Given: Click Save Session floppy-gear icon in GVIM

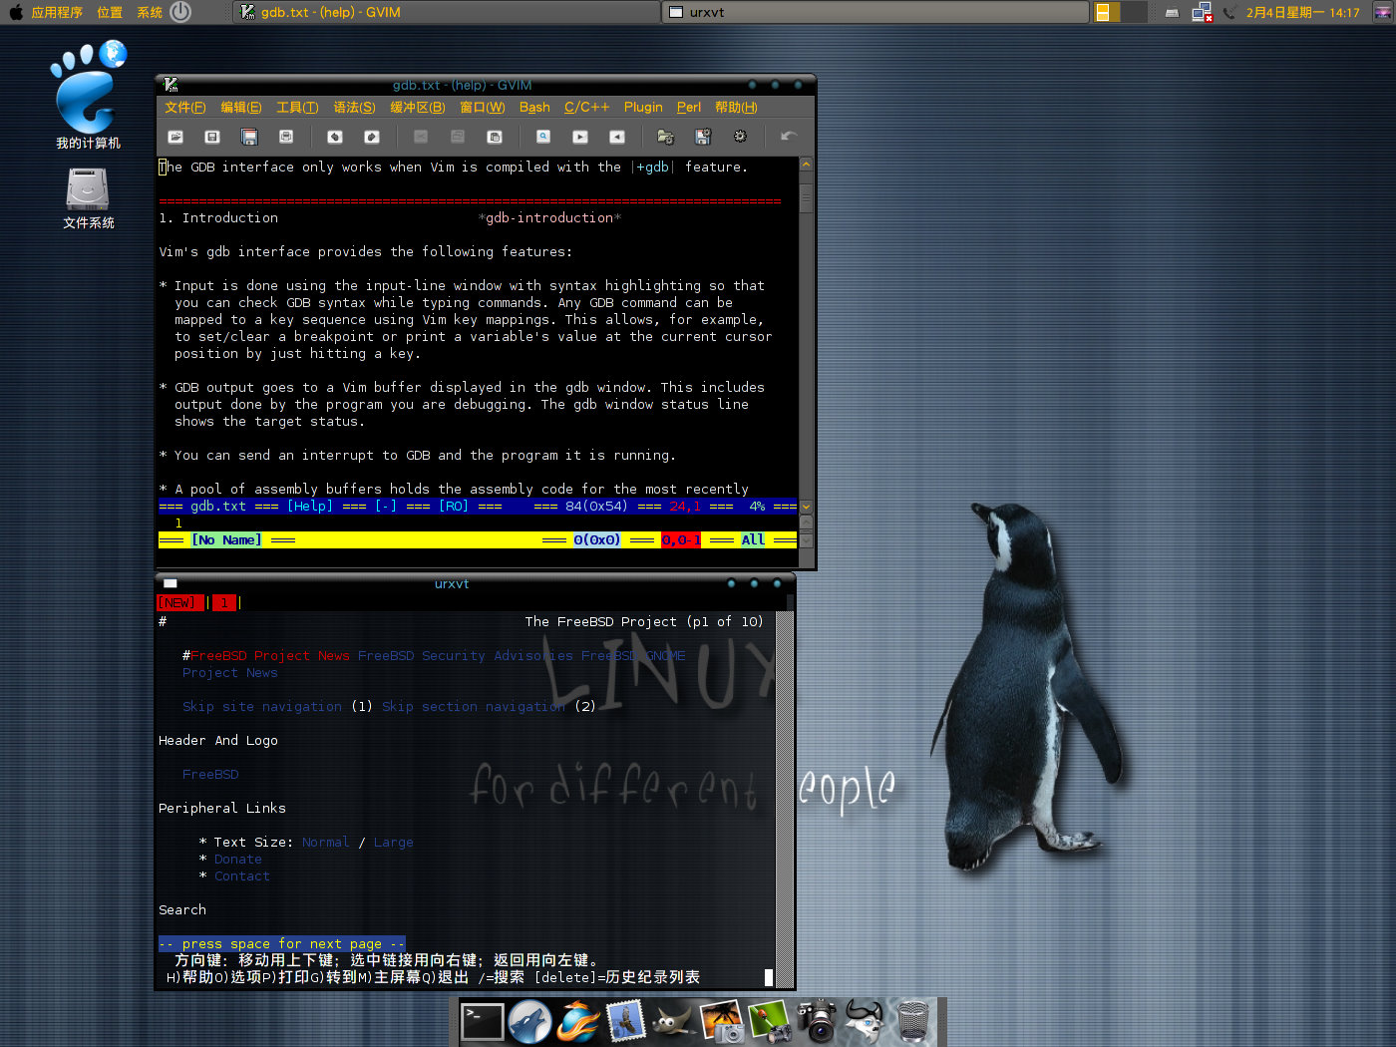Looking at the screenshot, I should point(703,137).
